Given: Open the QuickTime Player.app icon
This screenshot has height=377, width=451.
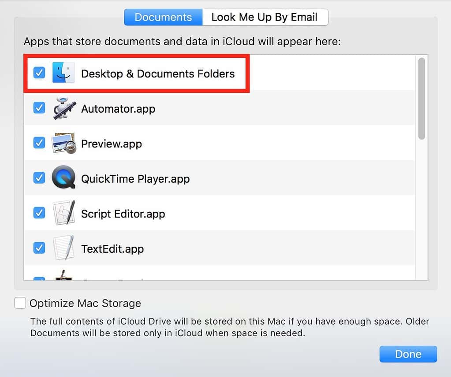Looking at the screenshot, I should (x=64, y=178).
